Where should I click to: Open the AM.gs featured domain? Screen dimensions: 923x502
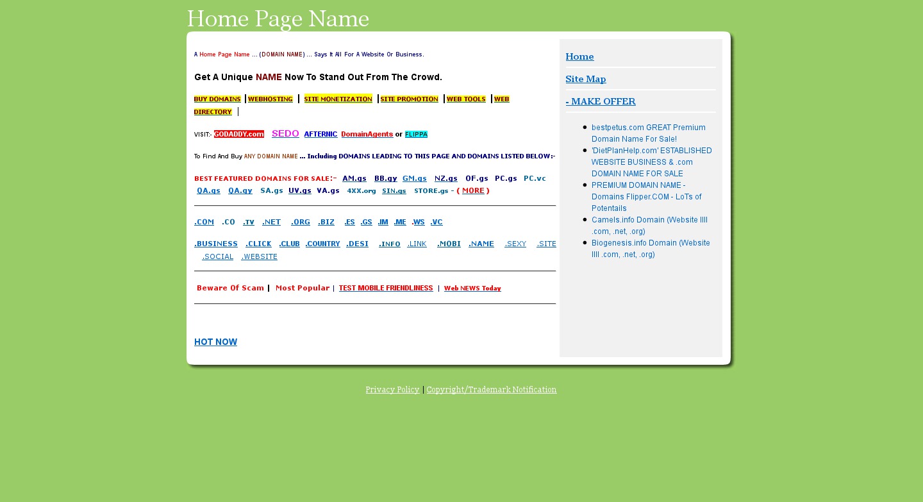click(354, 179)
